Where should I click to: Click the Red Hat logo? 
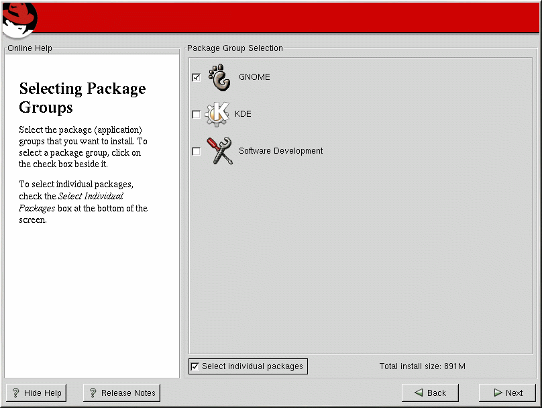tap(19, 19)
